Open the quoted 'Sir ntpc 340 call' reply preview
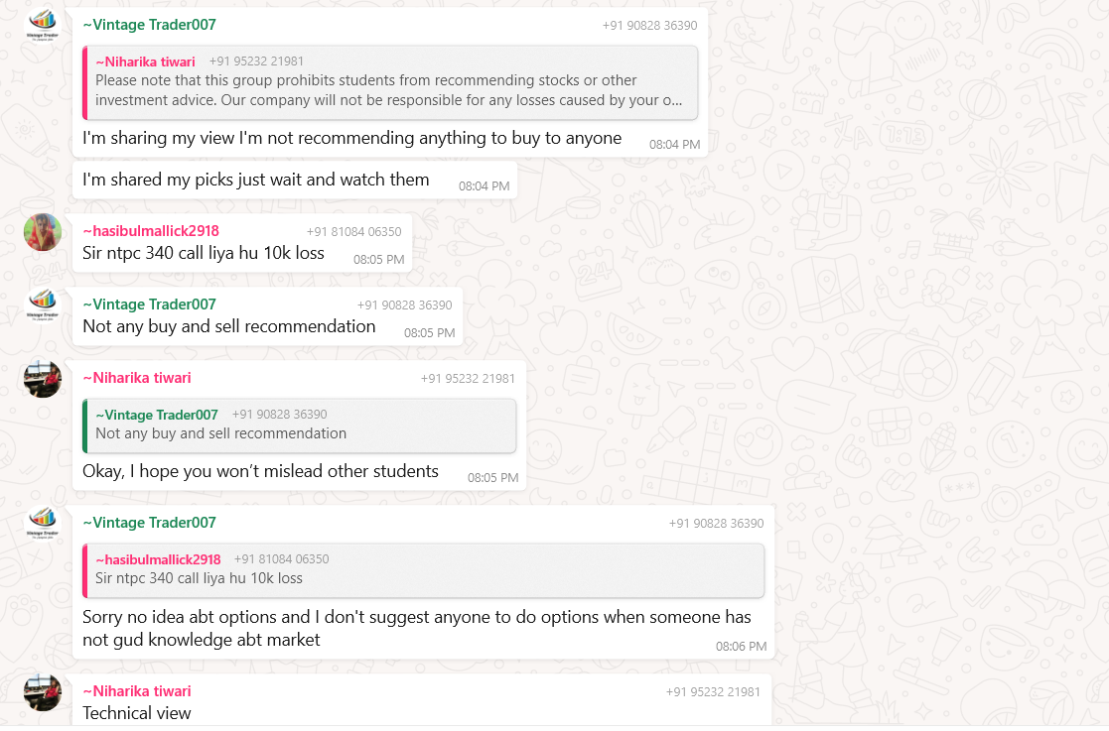The width and height of the screenshot is (1109, 731). tap(423, 569)
